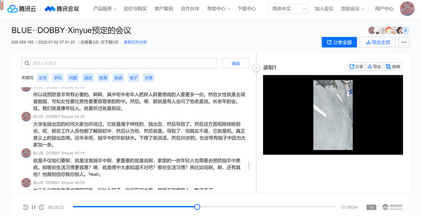Open the three-dot more options menu

pyautogui.click(x=404, y=42)
